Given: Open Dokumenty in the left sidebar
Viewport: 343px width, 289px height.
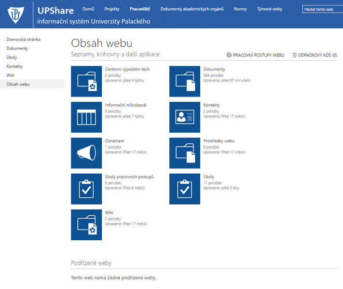Looking at the screenshot, I should click(17, 48).
